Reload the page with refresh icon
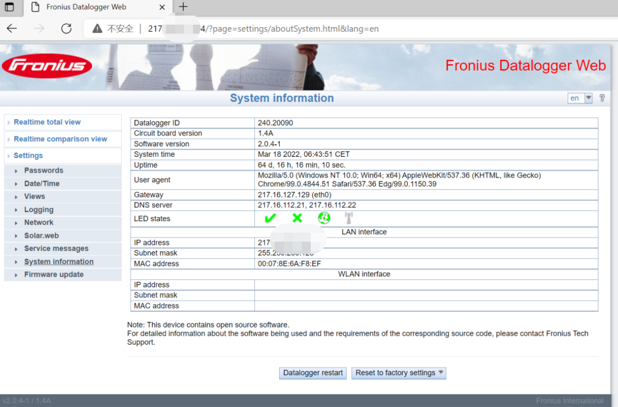The height and width of the screenshot is (407, 618). click(66, 29)
